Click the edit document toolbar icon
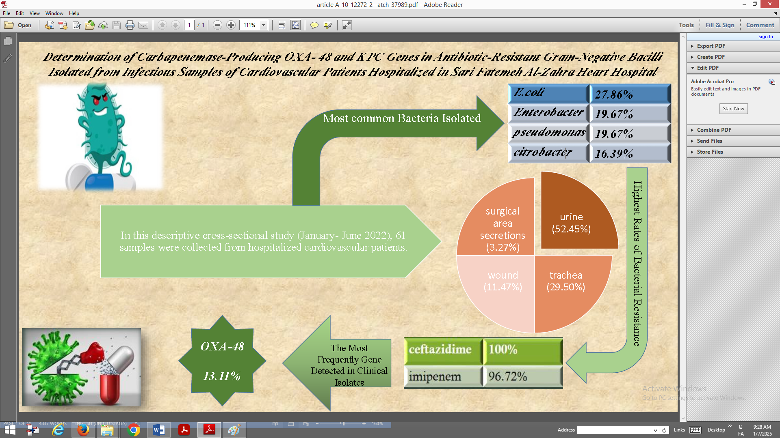Image resolution: width=780 pixels, height=438 pixels. (76, 25)
